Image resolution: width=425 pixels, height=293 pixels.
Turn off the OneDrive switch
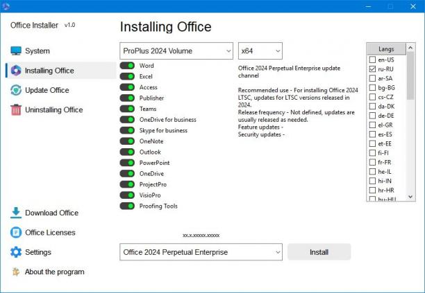point(127,174)
